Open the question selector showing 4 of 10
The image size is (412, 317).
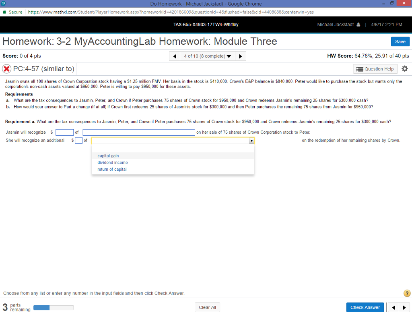207,56
